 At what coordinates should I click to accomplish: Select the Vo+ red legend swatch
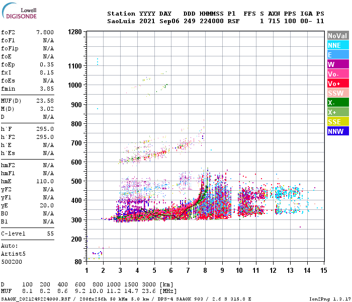(x=338, y=84)
